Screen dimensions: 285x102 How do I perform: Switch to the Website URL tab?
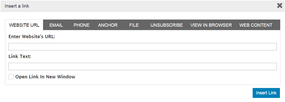tap(24, 25)
